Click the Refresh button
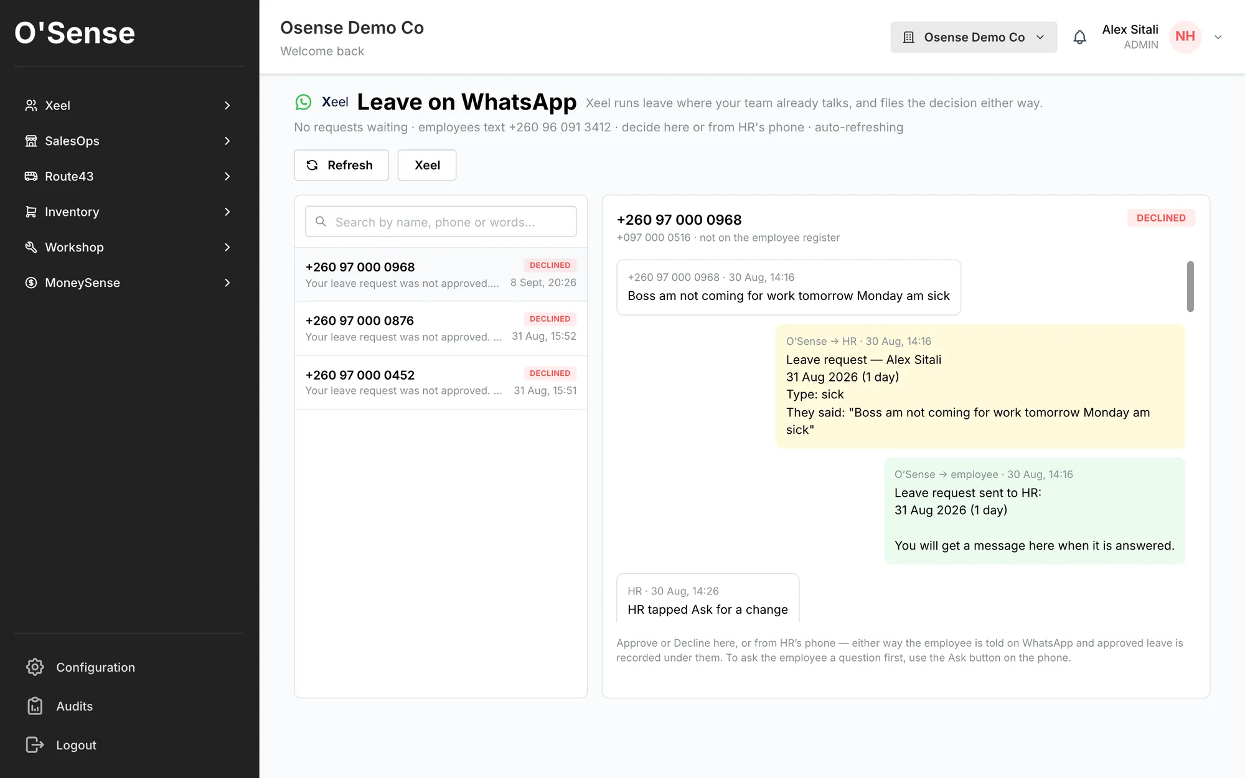The height and width of the screenshot is (778, 1245). tap(341, 165)
